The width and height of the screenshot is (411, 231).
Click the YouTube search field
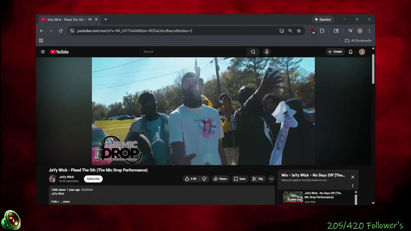(x=194, y=52)
